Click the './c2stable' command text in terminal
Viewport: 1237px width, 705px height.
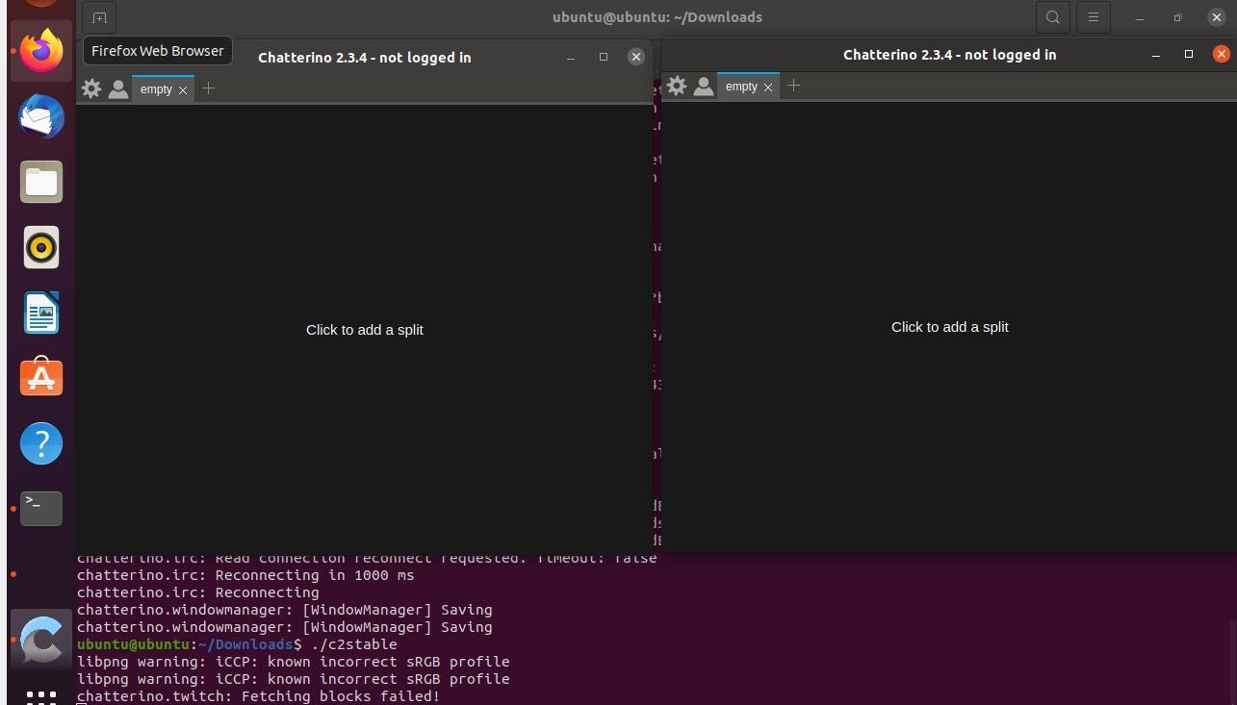click(x=354, y=644)
